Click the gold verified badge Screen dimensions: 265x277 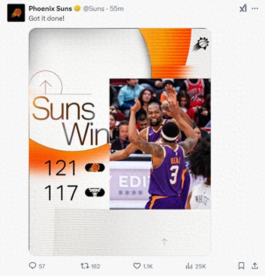[x=77, y=9]
